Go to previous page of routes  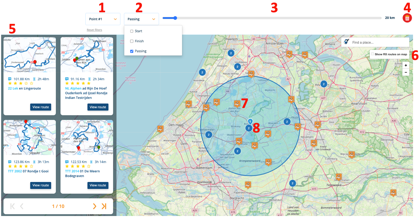click(22, 206)
